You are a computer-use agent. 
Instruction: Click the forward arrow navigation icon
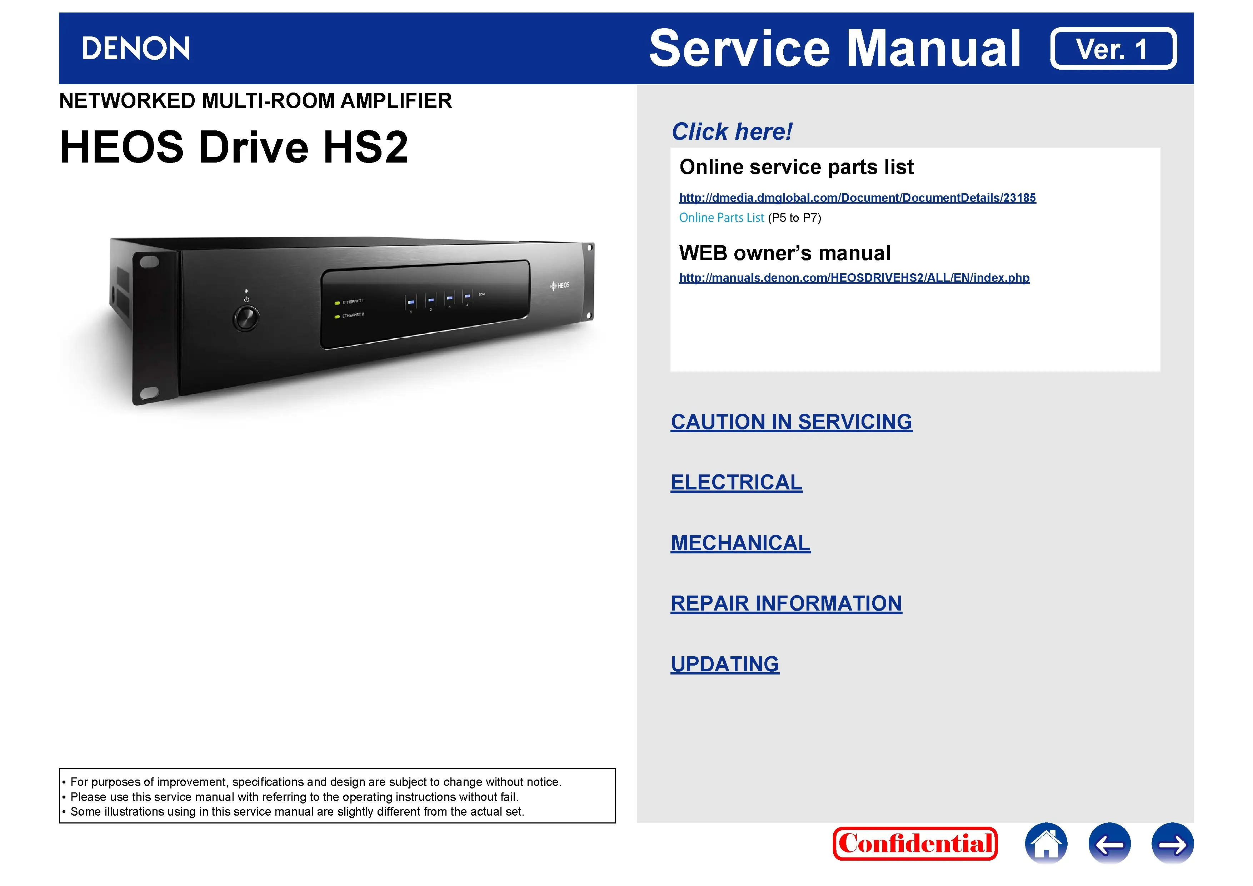[x=1172, y=843]
